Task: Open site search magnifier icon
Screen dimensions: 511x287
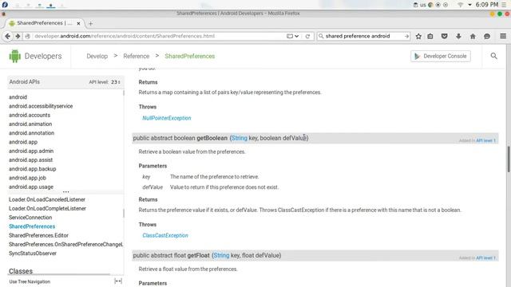Action: coord(493,56)
